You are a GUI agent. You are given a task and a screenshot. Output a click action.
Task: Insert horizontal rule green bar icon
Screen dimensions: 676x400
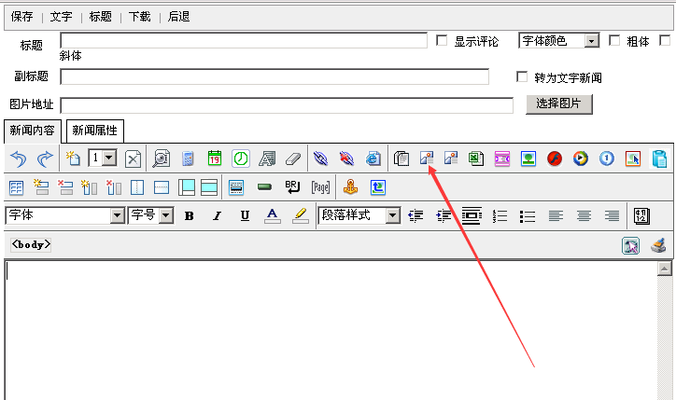pos(264,186)
